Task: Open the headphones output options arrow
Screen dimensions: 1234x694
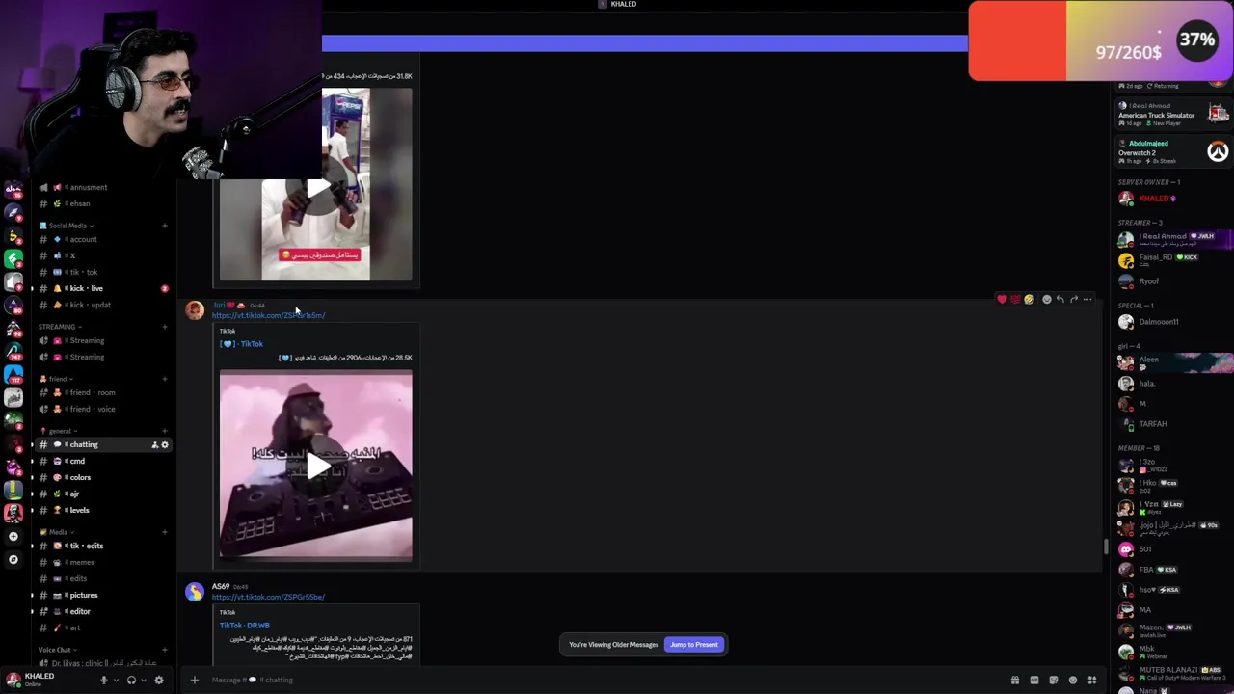Action: pyautogui.click(x=143, y=681)
